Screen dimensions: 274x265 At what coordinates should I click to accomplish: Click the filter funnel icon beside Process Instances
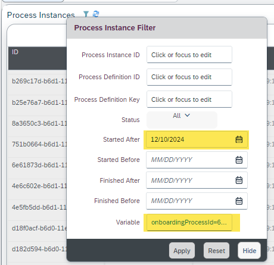point(86,14)
